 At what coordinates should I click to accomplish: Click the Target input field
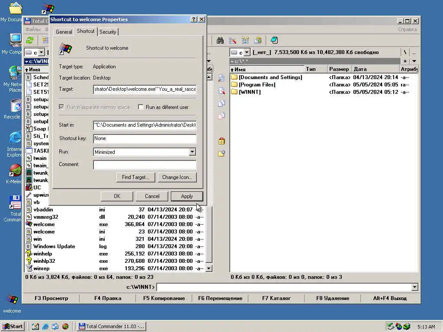[x=144, y=89]
